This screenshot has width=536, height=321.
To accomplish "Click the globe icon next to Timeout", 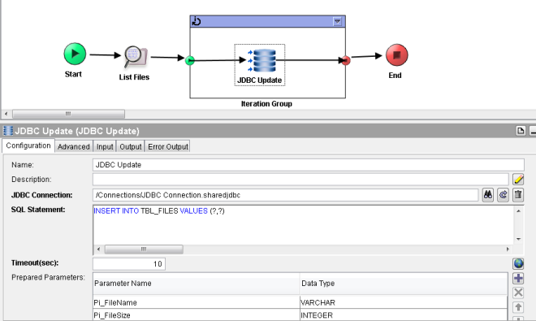I will (x=518, y=263).
